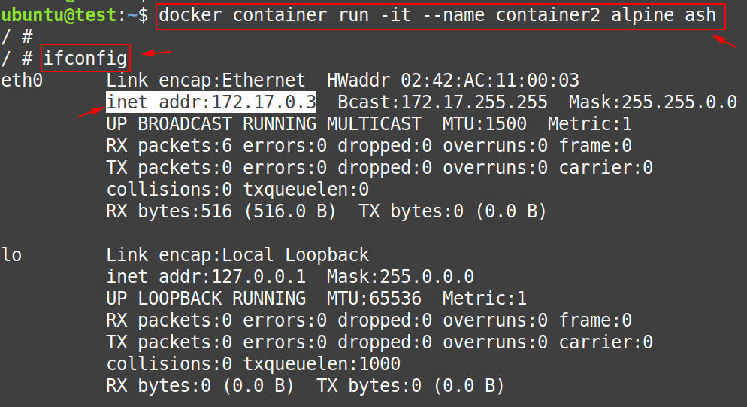Click the RX bytes:516 text
The image size is (747, 407).
(169, 211)
